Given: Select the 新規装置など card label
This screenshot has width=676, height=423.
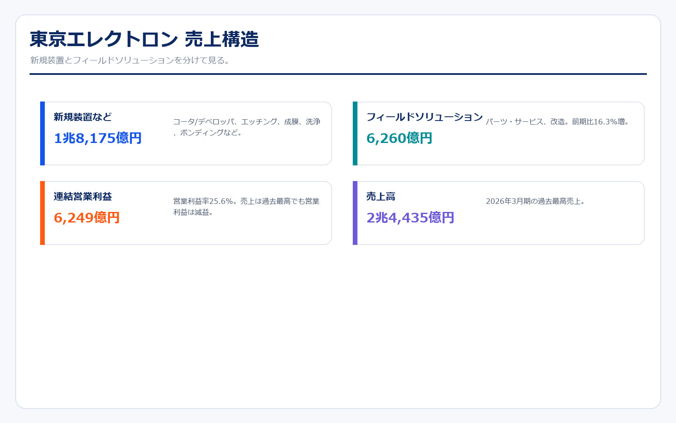Looking at the screenshot, I should tap(83, 117).
